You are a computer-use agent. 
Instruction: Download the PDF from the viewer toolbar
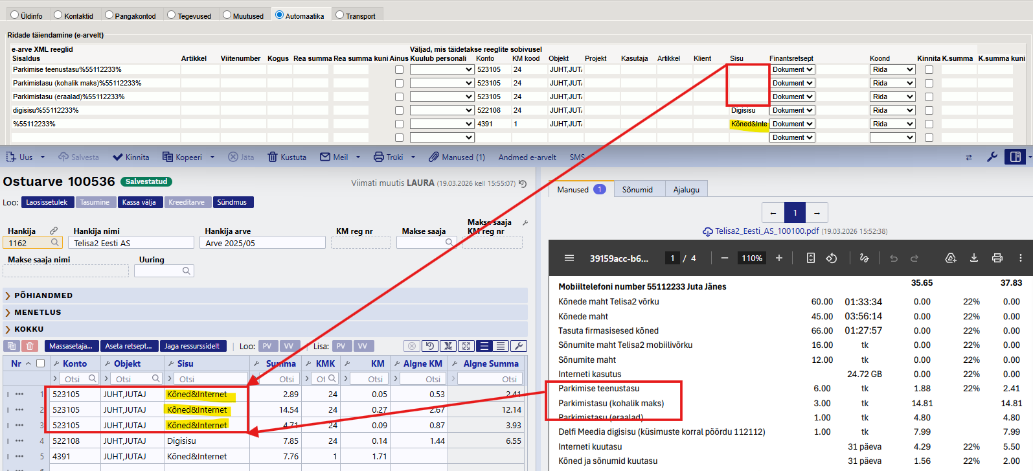pos(973,258)
